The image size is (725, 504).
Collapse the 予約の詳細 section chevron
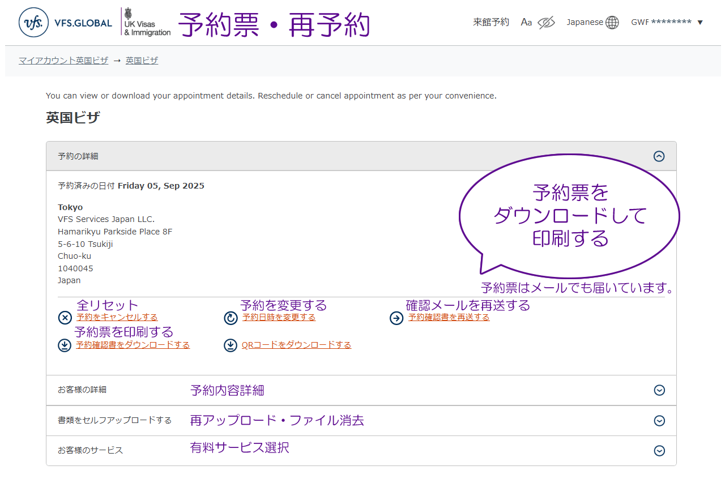point(659,156)
